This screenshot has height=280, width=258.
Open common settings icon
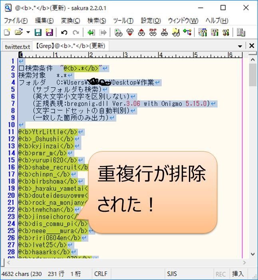pyautogui.click(x=214, y=32)
